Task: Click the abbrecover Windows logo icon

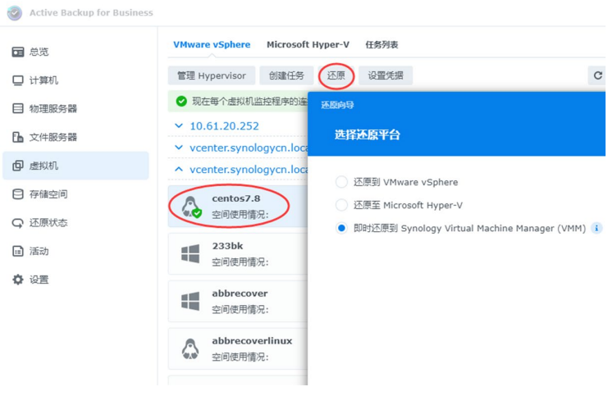Action: pos(190,301)
